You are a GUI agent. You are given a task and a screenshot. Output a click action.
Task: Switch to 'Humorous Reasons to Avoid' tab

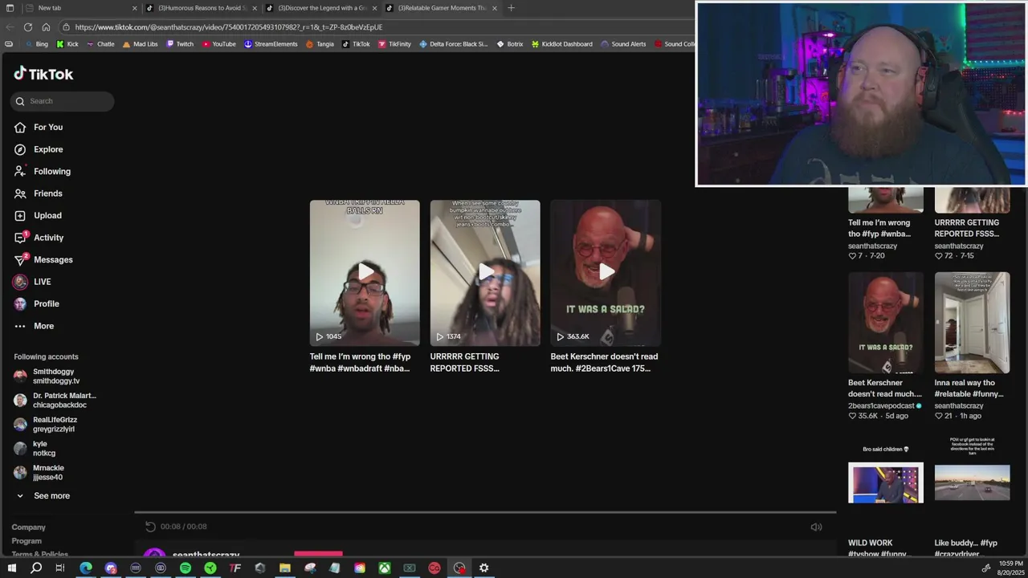pyautogui.click(x=201, y=8)
